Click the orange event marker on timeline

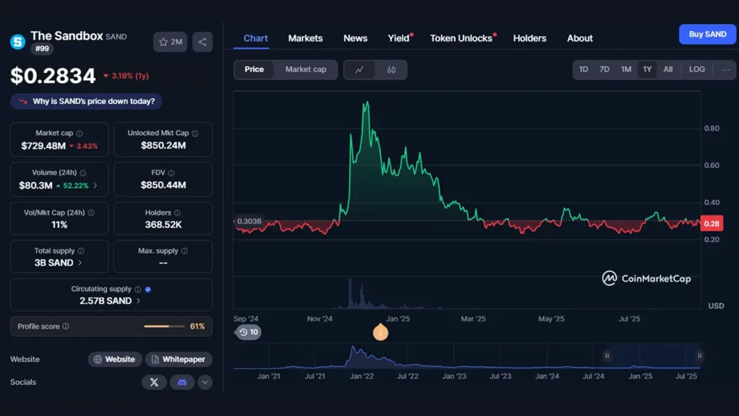point(380,332)
